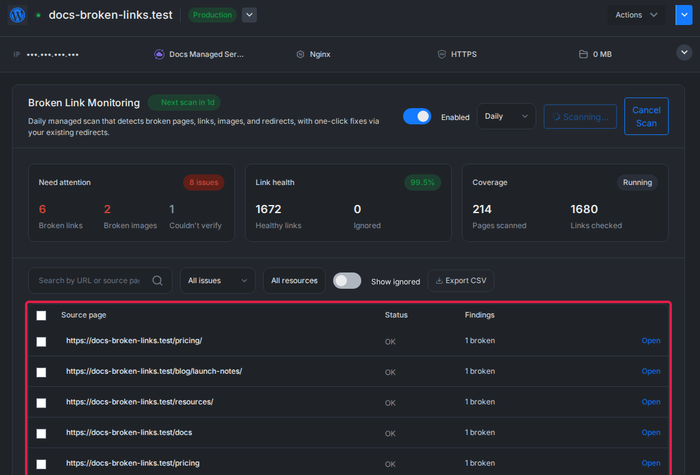Click the HTTPS shield icon
700x475 pixels.
click(441, 54)
